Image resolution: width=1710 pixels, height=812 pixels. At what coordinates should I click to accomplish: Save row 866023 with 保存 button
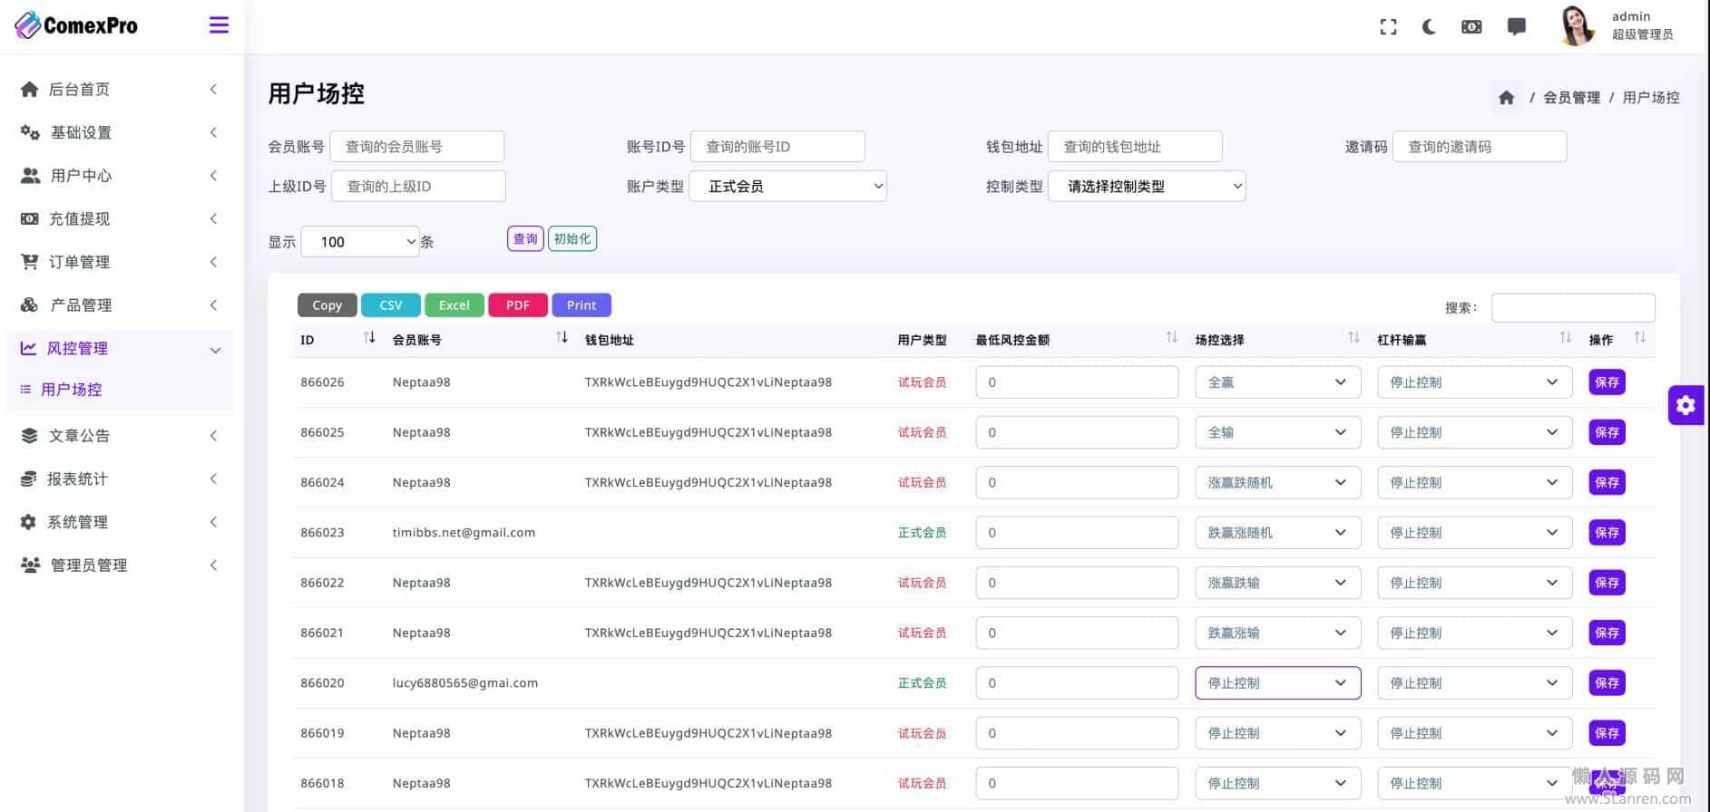coord(1606,533)
